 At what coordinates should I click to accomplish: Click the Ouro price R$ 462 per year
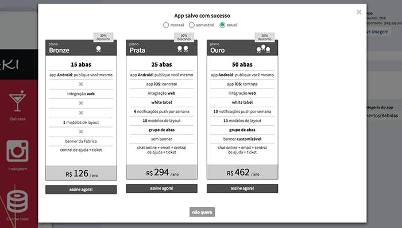pos(243,172)
